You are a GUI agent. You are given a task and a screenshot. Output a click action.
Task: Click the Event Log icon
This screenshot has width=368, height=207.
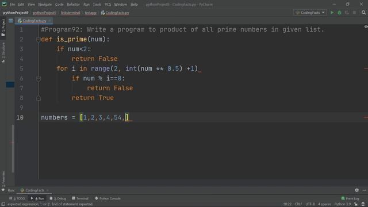click(343, 198)
